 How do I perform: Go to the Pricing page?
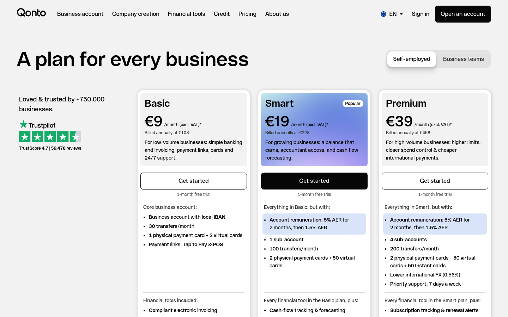pos(247,14)
